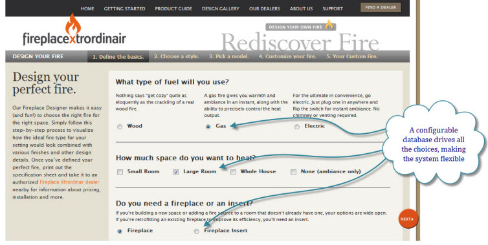The image size is (488, 245).
Task: Click the Rediscover Fire banner text
Action: [x=300, y=41]
